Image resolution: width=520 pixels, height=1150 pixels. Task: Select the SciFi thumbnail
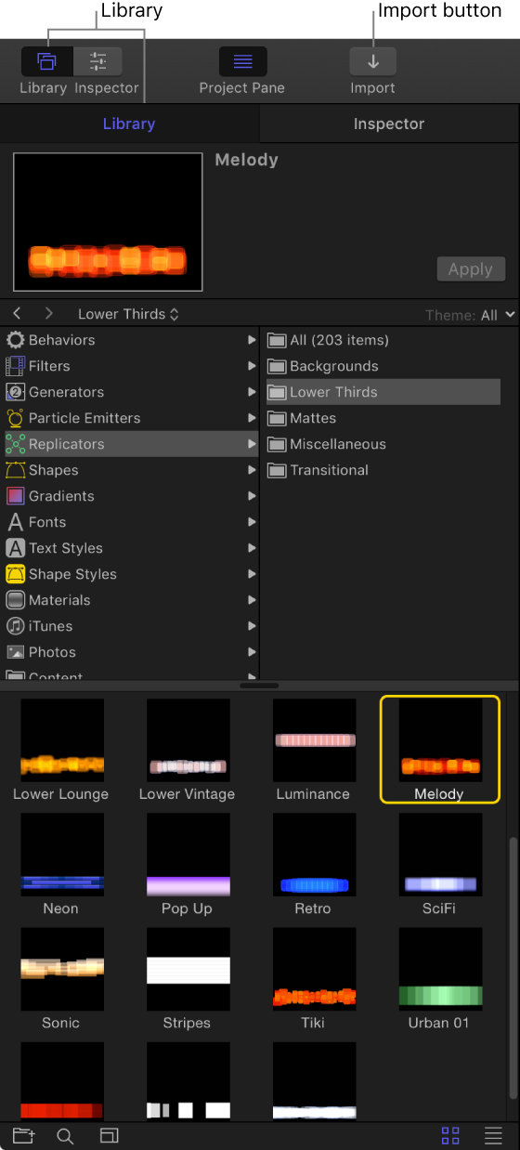point(440,855)
